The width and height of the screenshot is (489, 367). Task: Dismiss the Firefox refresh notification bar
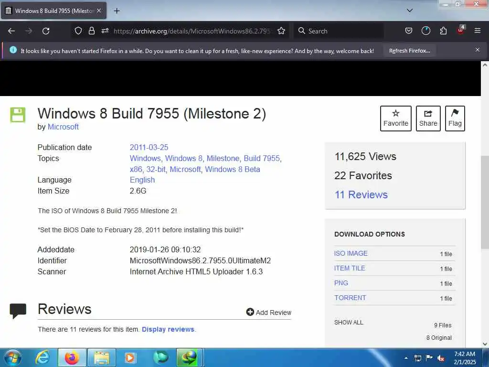(x=478, y=50)
